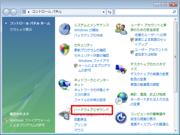The height and width of the screenshot is (135, 180).
Task: Click the Control Panel icon in the address bar
Action: 24,12
